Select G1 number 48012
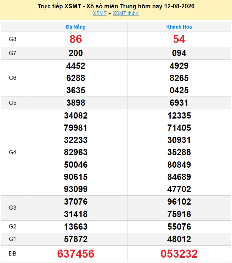 pos(179,239)
